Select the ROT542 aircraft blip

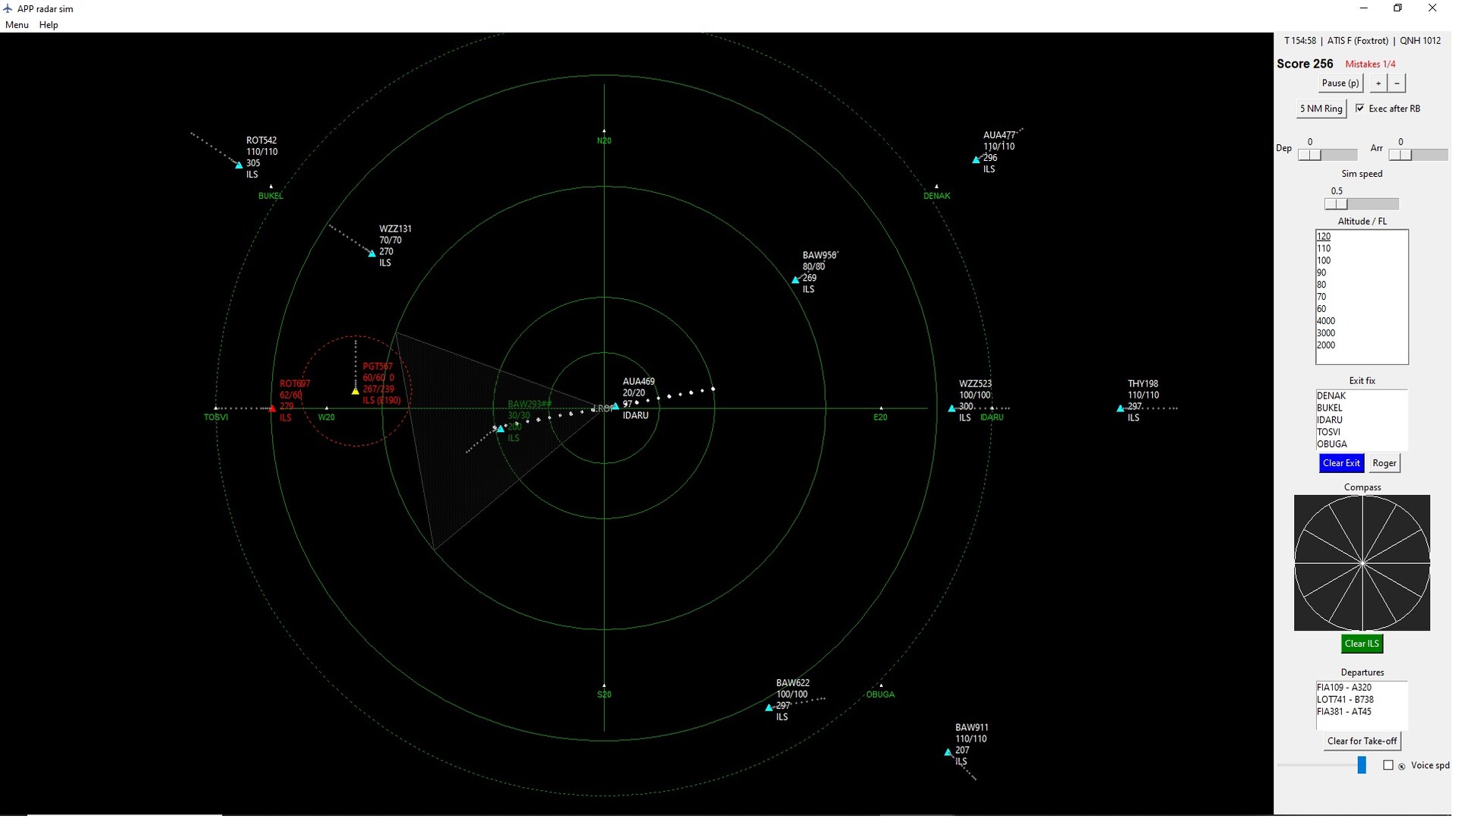[x=239, y=165]
